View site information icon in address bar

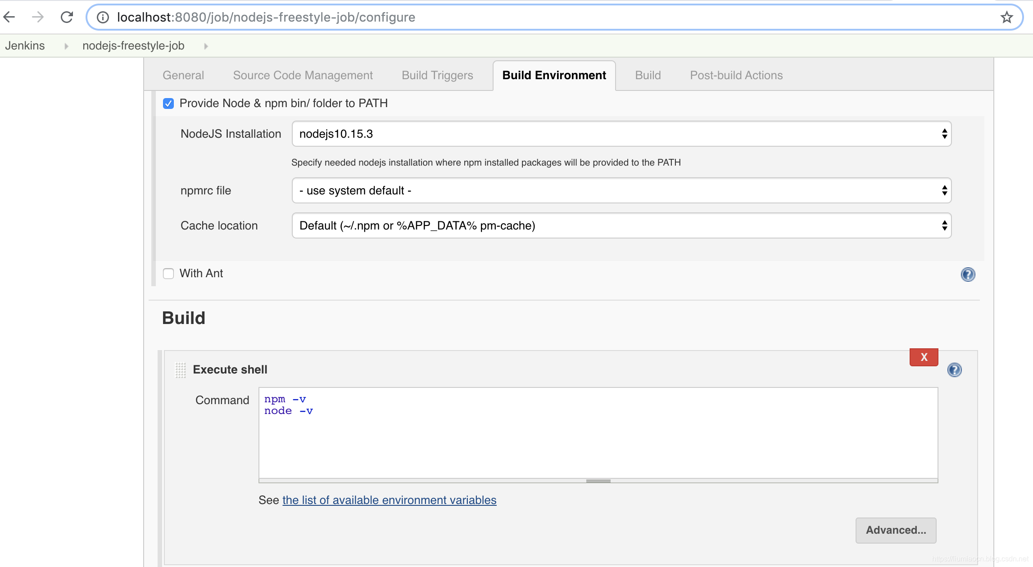tap(103, 17)
